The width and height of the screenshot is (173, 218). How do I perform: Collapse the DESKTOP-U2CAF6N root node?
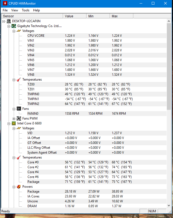click(4, 21)
